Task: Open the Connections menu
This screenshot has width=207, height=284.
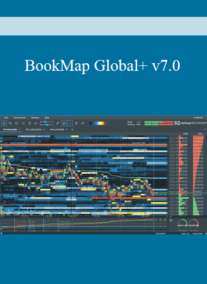Action: [x=20, y=118]
